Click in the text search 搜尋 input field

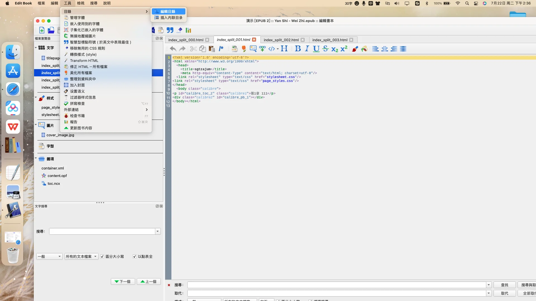tap(102, 231)
